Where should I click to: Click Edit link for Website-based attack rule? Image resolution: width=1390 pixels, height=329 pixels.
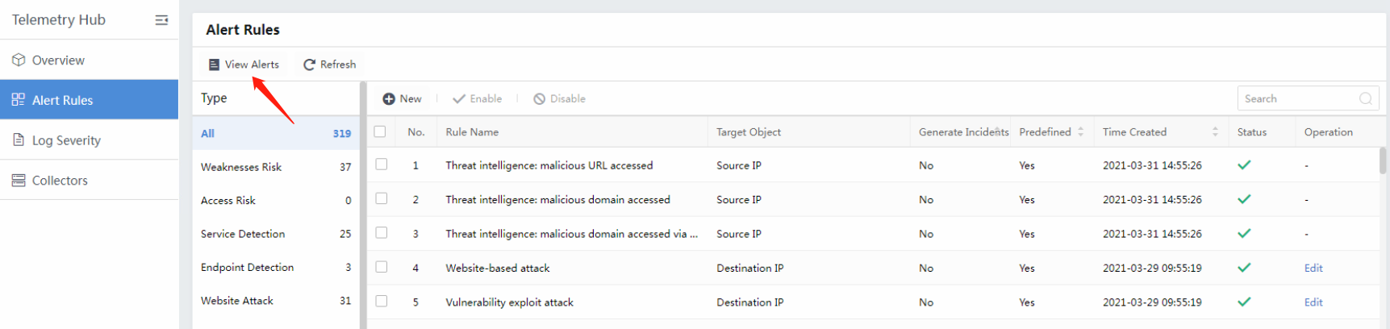[x=1313, y=268]
